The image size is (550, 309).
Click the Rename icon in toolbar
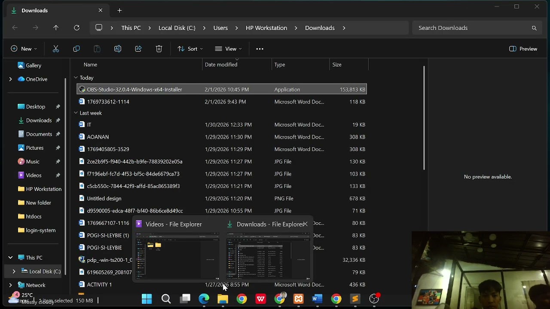[118, 49]
